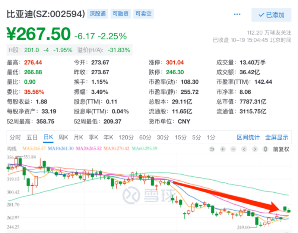Click the 可卖空 tag

[x=143, y=14]
